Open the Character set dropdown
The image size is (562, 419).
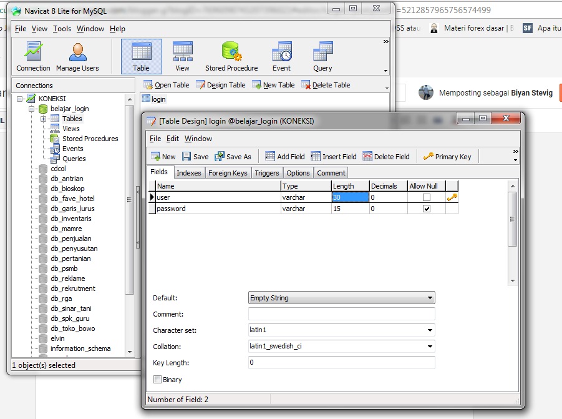[430, 330]
